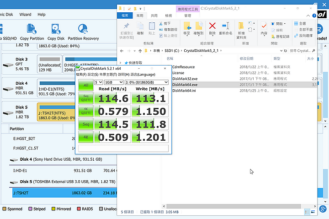Click the Properties checkmark icon
Viewport: 329px width, 219px height.
point(264,26)
